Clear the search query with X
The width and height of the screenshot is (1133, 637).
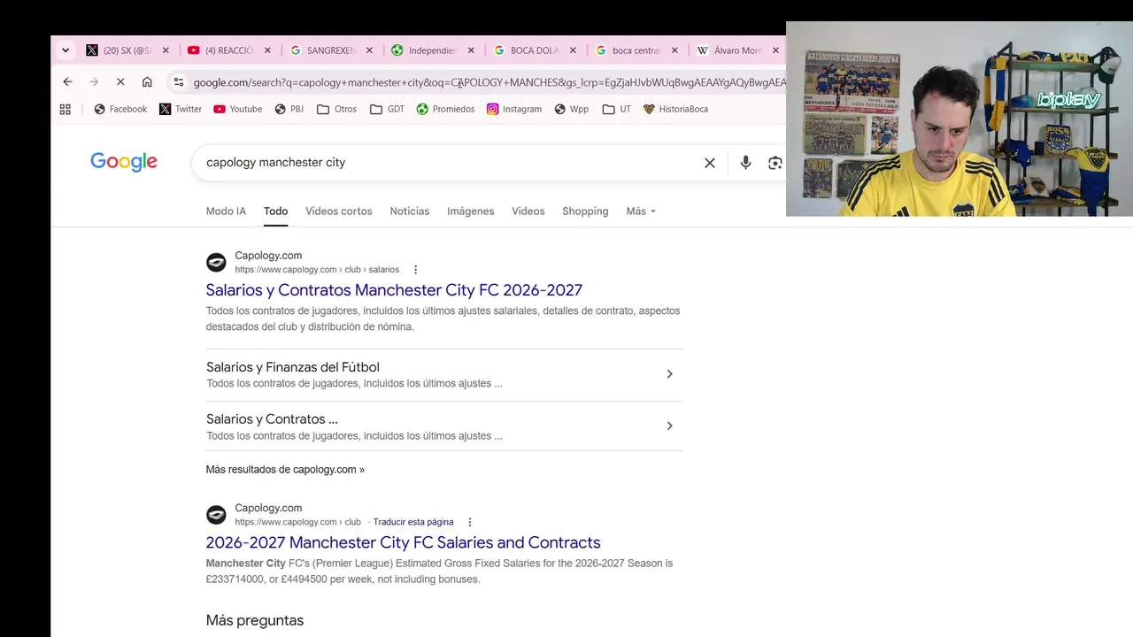tap(710, 163)
